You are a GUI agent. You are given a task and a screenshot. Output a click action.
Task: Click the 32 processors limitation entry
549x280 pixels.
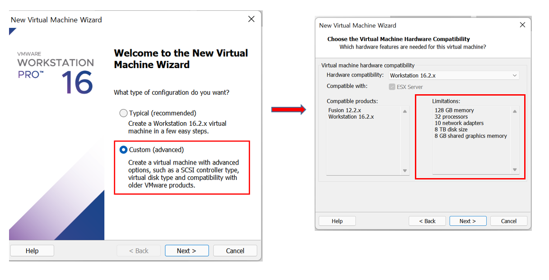(451, 117)
